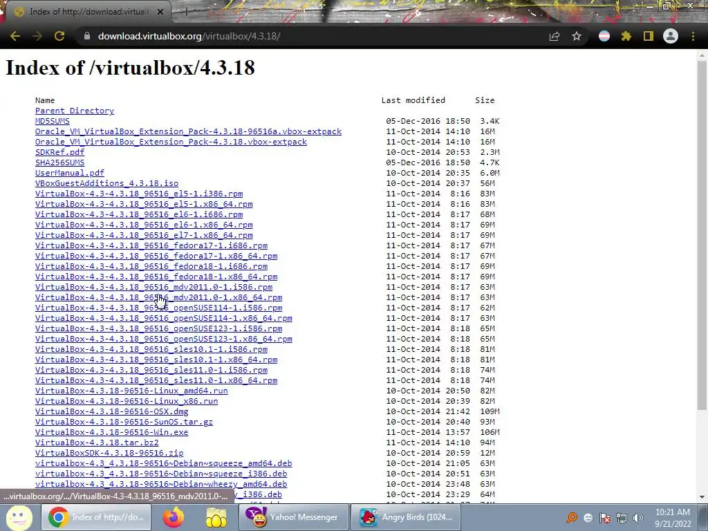
Task: Bookmark this page with star icon
Action: [577, 36]
